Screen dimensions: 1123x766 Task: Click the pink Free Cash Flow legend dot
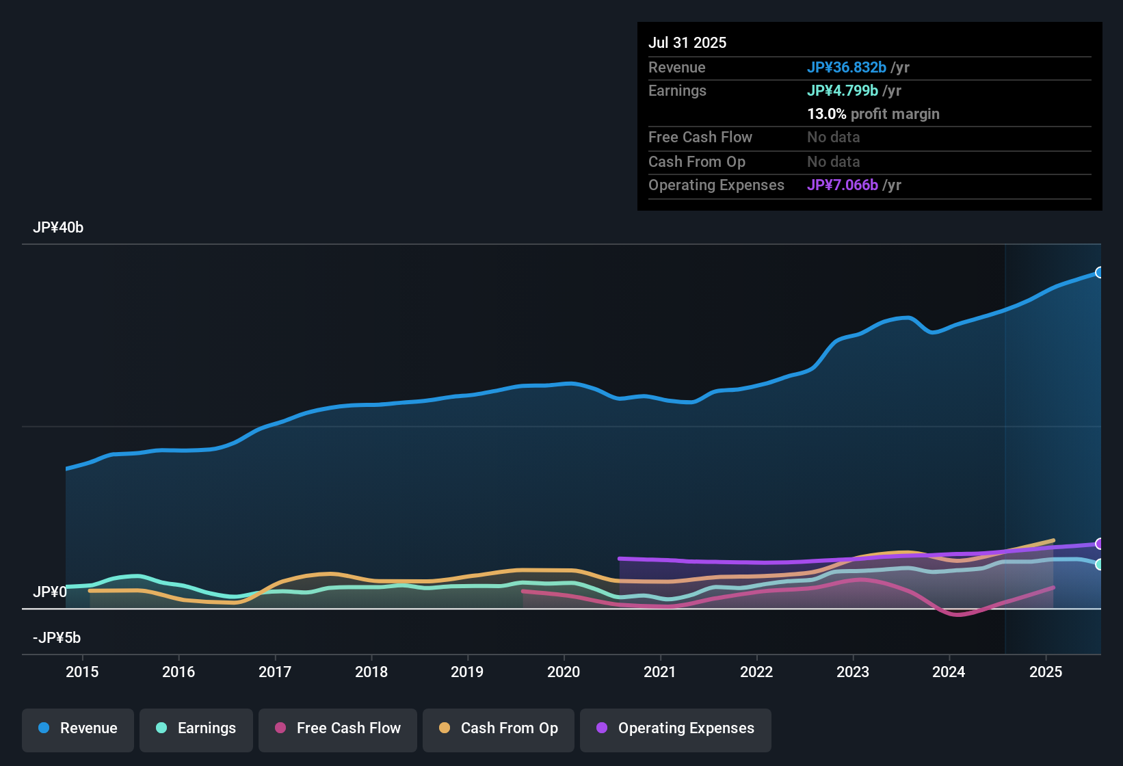[280, 728]
